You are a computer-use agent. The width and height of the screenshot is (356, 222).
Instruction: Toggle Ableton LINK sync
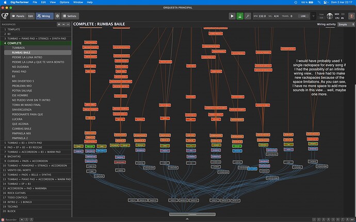pyautogui.click(x=303, y=16)
